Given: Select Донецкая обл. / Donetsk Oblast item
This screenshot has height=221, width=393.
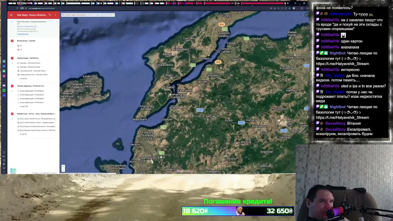Looking at the screenshot, I should [33, 71].
